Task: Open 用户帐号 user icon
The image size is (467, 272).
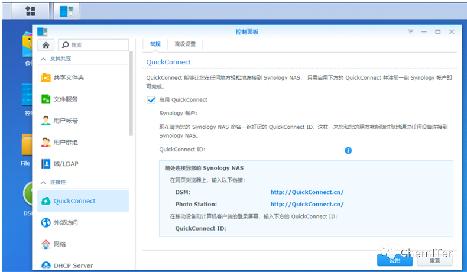Action: [x=46, y=121]
